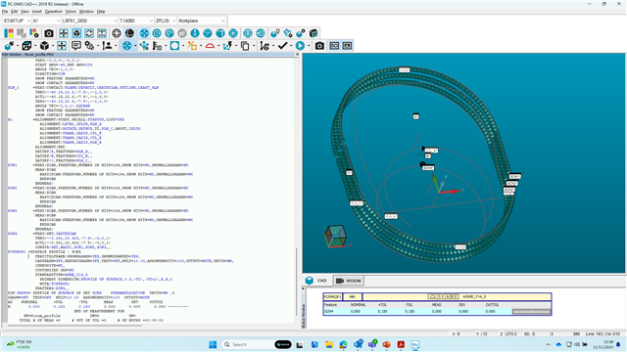Viewport: 627px width, 352px height.
Task: Click the orange percent constructed feature icon
Action: point(192,46)
